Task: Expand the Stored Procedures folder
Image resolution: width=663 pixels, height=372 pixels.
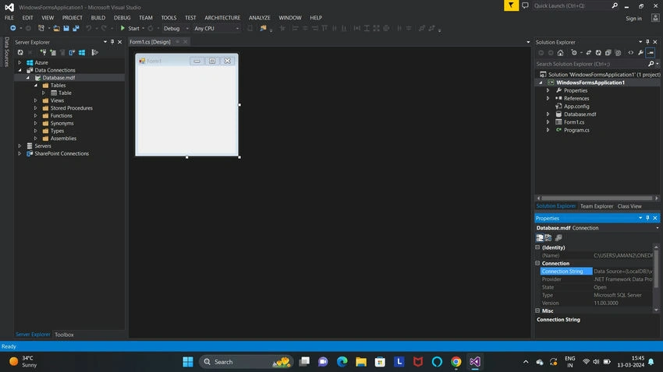Action: (36, 108)
